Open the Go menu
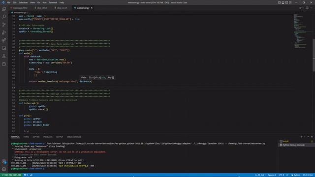 point(39,2)
